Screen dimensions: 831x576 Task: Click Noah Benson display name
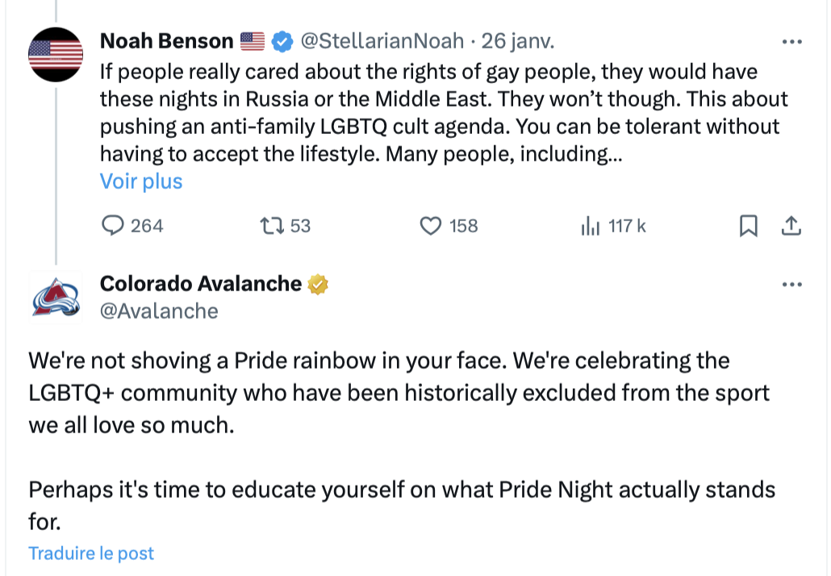[x=166, y=41]
